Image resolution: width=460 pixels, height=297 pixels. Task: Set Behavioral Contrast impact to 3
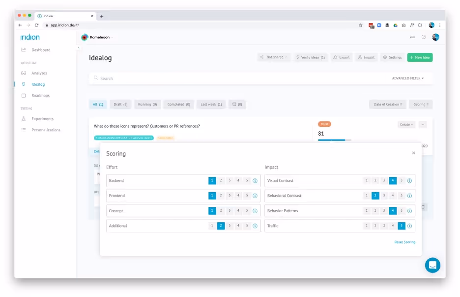pyautogui.click(x=384, y=196)
